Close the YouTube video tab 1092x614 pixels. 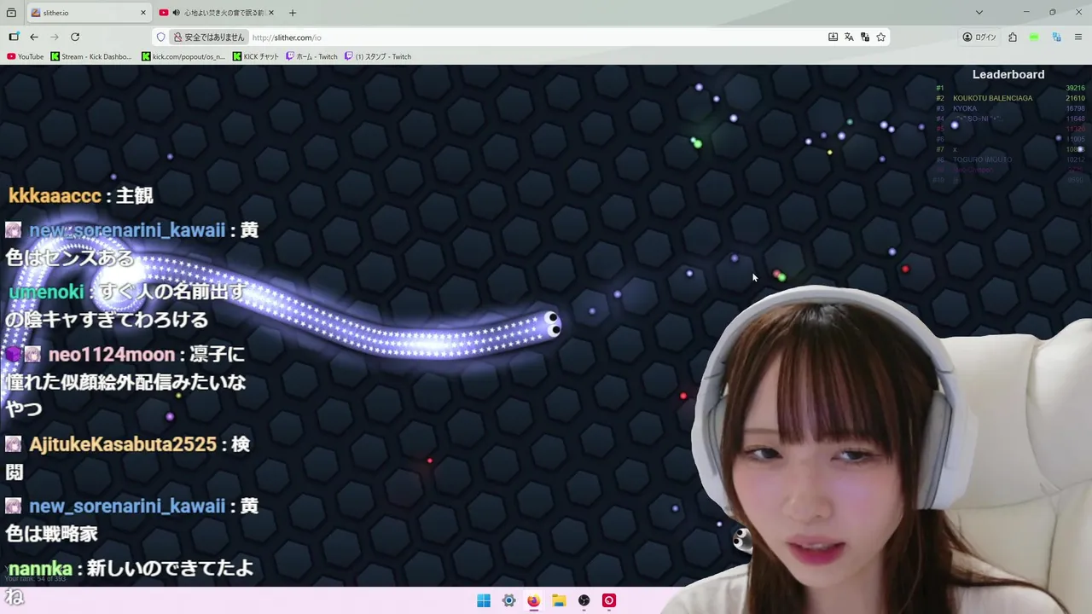point(271,13)
